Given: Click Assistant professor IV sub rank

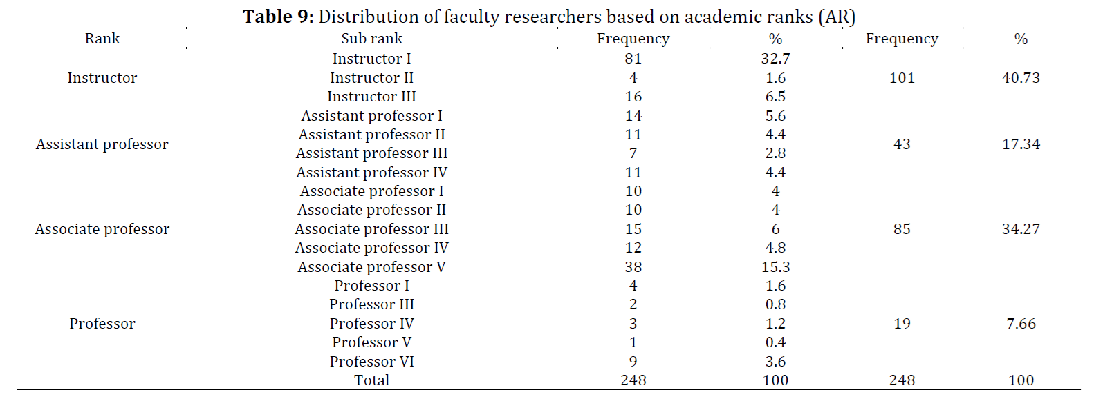Looking at the screenshot, I should 371,173.
